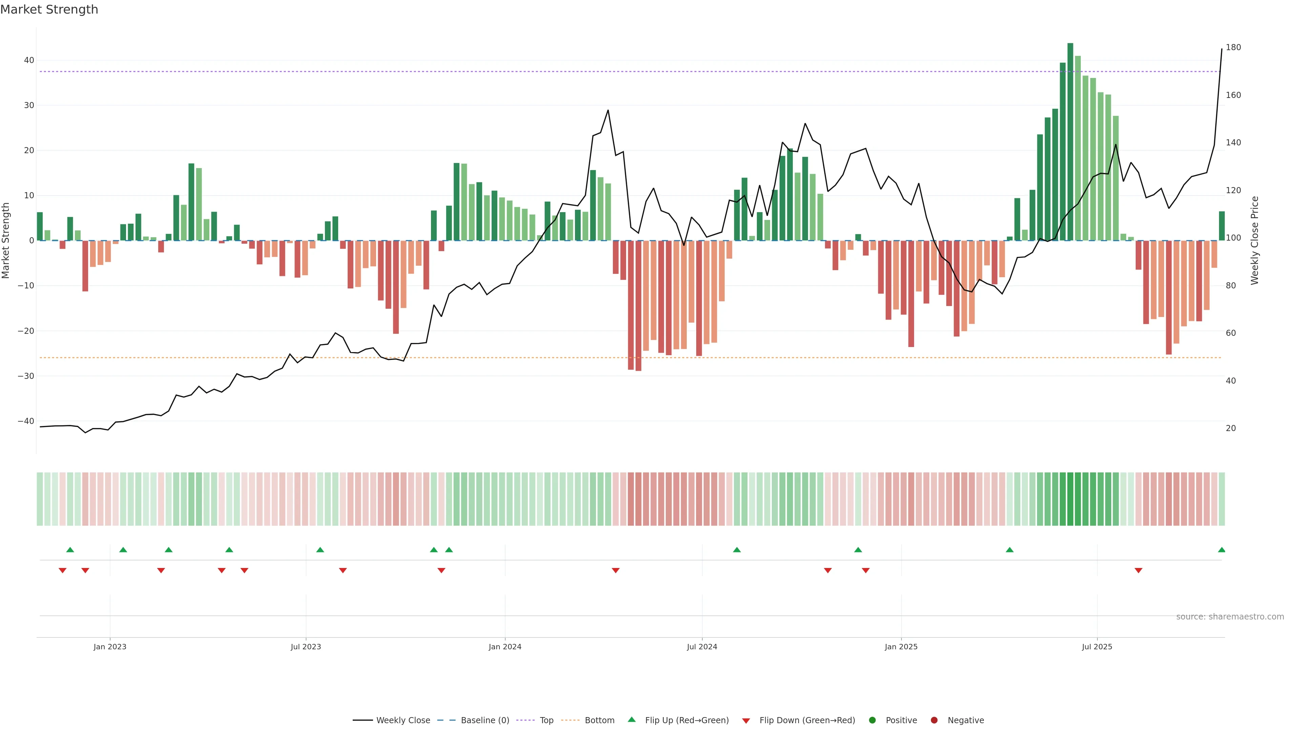Click the Weekly Close Price axis title
The image size is (1301, 732).
coord(1255,241)
